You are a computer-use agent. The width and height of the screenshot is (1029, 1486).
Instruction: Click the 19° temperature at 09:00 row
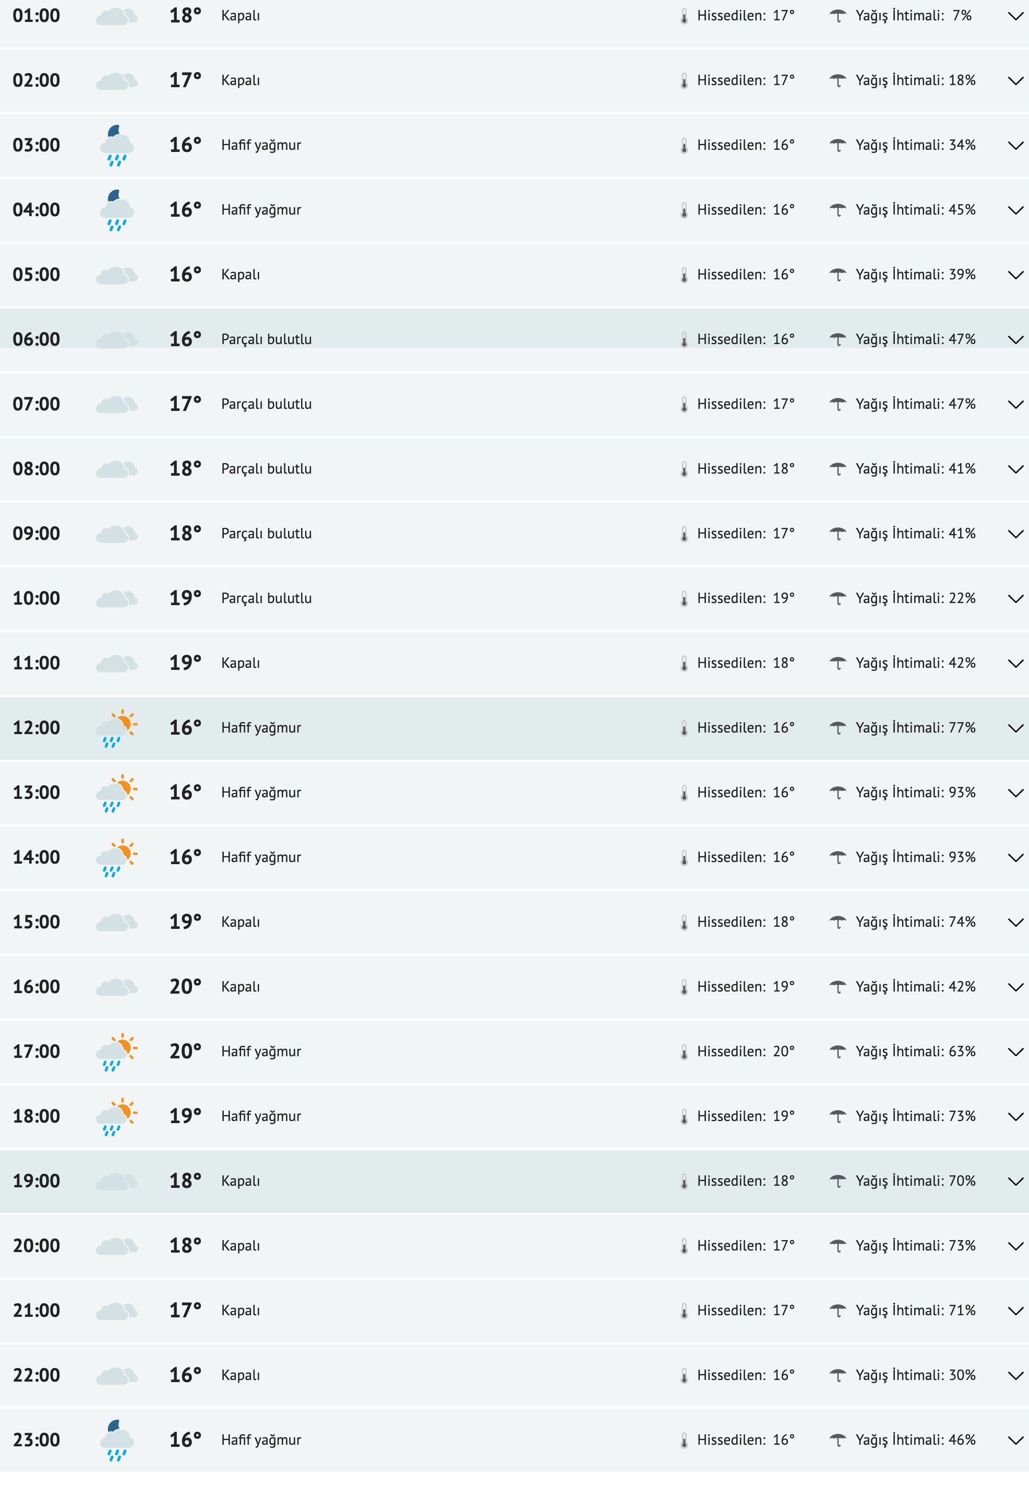pos(185,534)
